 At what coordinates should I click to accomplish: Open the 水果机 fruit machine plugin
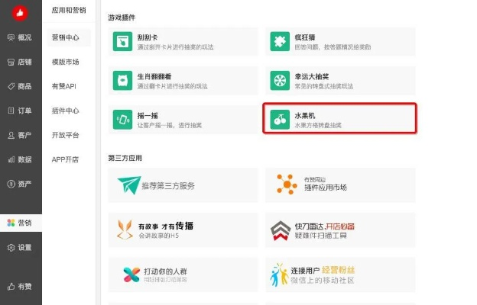[x=340, y=118]
